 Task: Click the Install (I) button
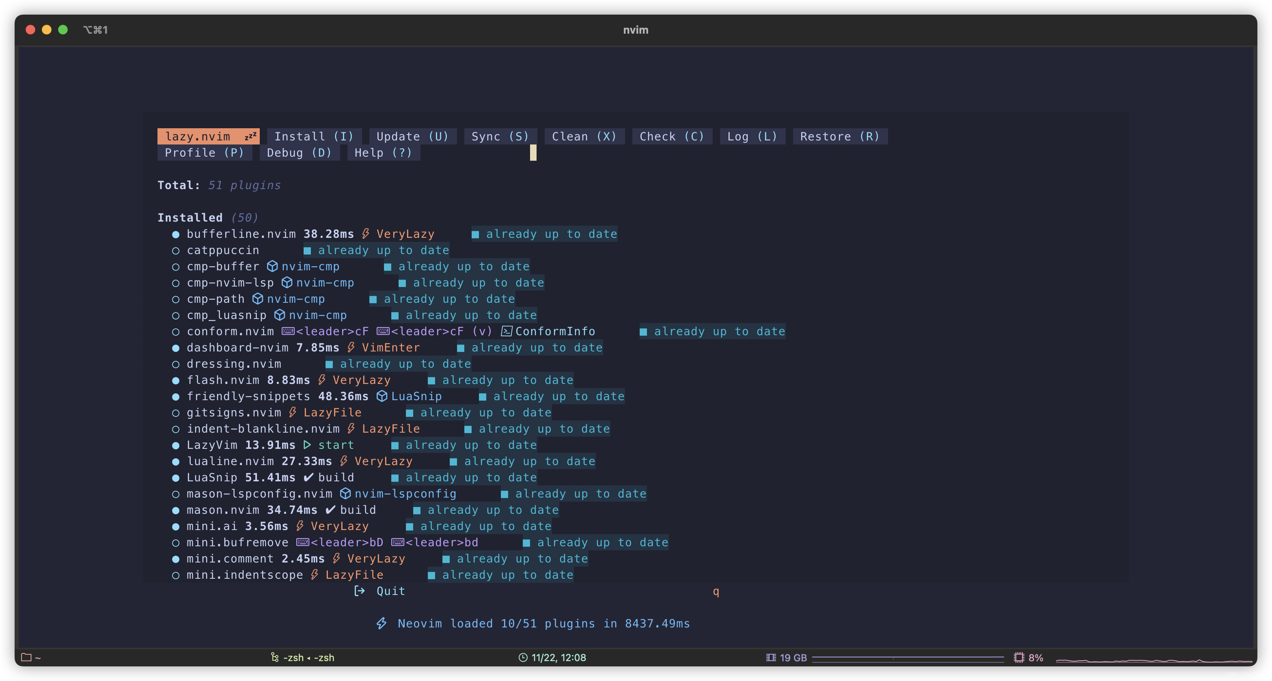[314, 136]
